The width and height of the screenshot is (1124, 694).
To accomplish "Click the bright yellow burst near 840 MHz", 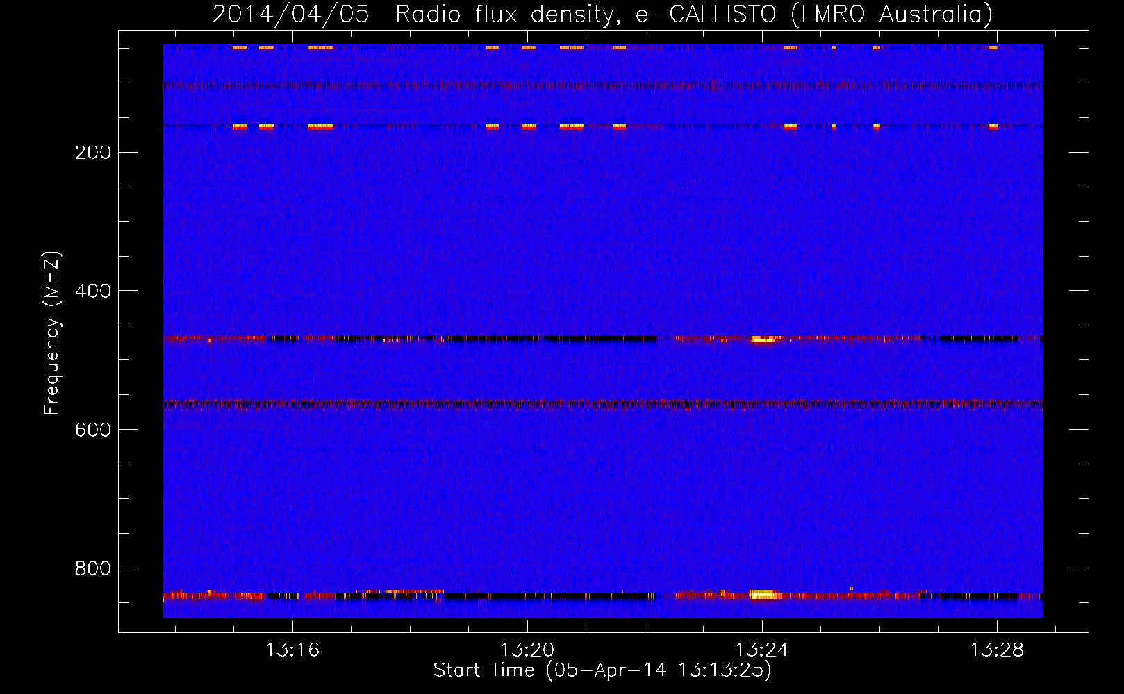I will tap(763, 594).
